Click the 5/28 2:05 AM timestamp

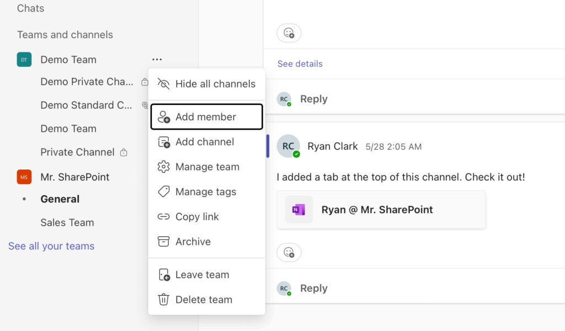pos(393,147)
